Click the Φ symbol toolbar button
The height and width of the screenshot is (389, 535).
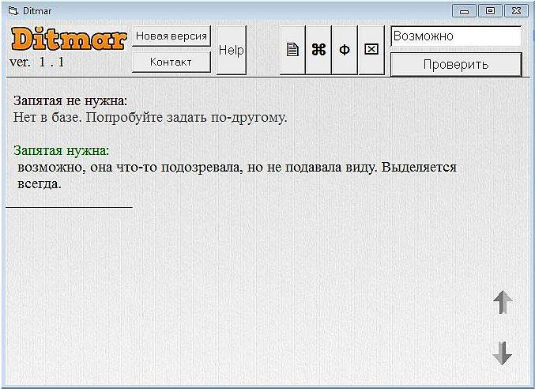[345, 50]
